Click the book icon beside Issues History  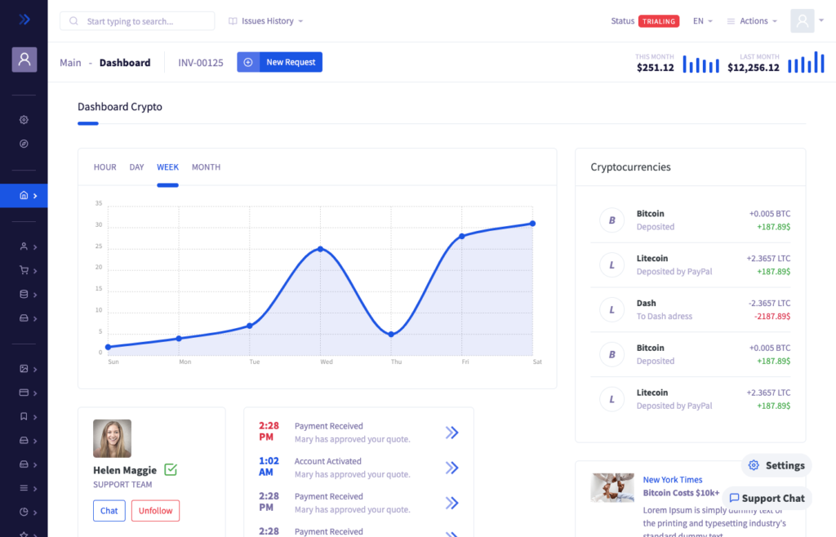point(233,21)
